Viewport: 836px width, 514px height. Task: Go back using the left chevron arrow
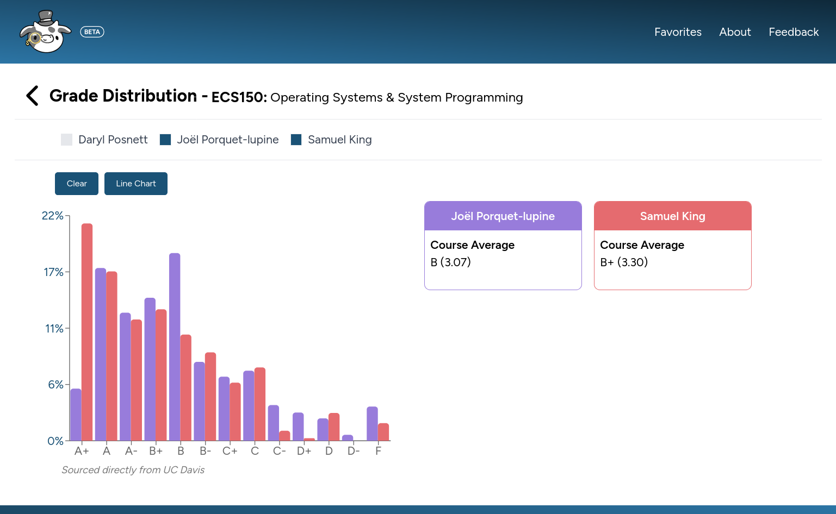point(32,96)
